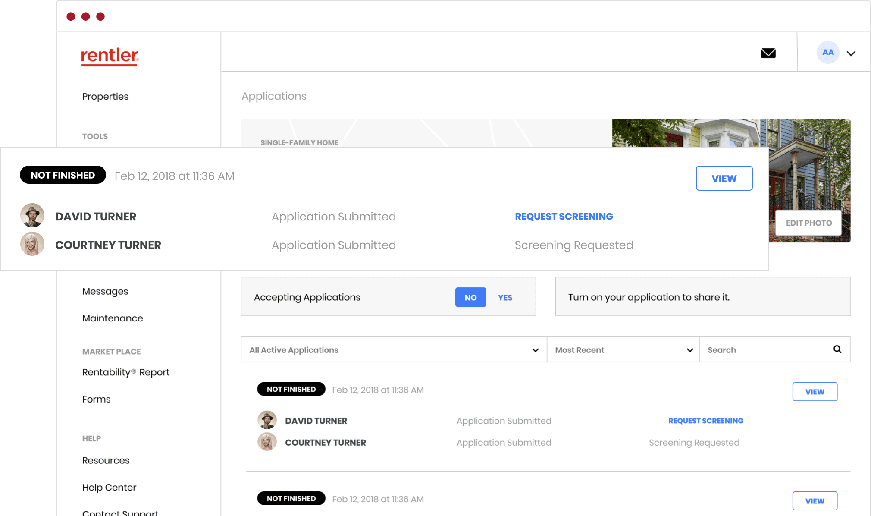
Task: Click Courtney Turner's avatar in the popup card
Action: pyautogui.click(x=31, y=244)
